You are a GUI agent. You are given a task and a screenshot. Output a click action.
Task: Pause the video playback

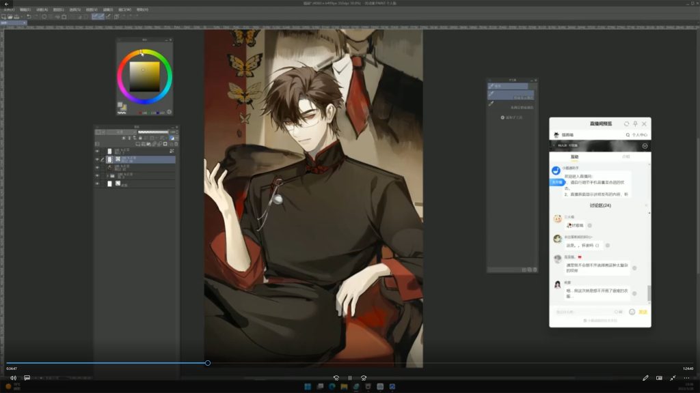pos(349,377)
